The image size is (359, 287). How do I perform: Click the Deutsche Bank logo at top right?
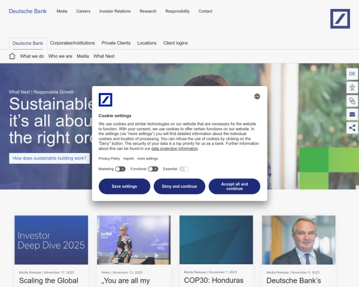click(340, 19)
